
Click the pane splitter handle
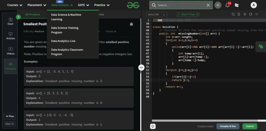(141, 67)
